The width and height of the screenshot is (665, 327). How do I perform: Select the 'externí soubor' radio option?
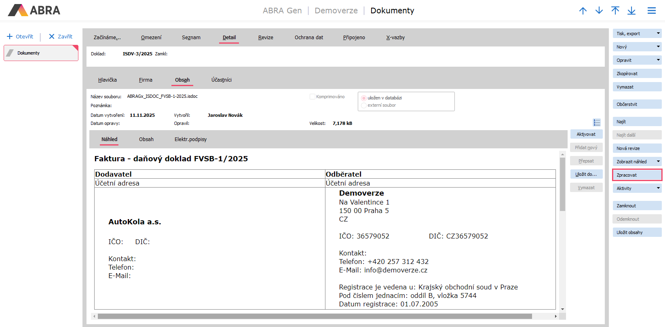pos(364,105)
